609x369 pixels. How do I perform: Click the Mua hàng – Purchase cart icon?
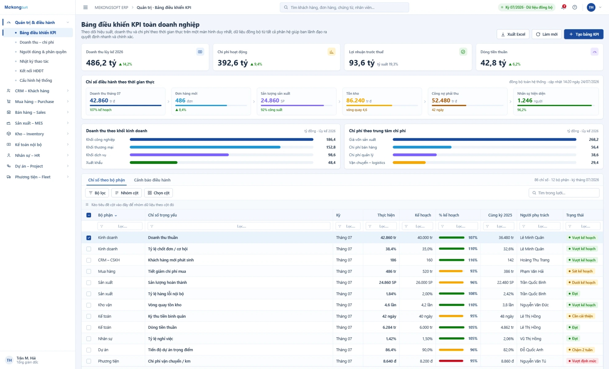(9, 101)
